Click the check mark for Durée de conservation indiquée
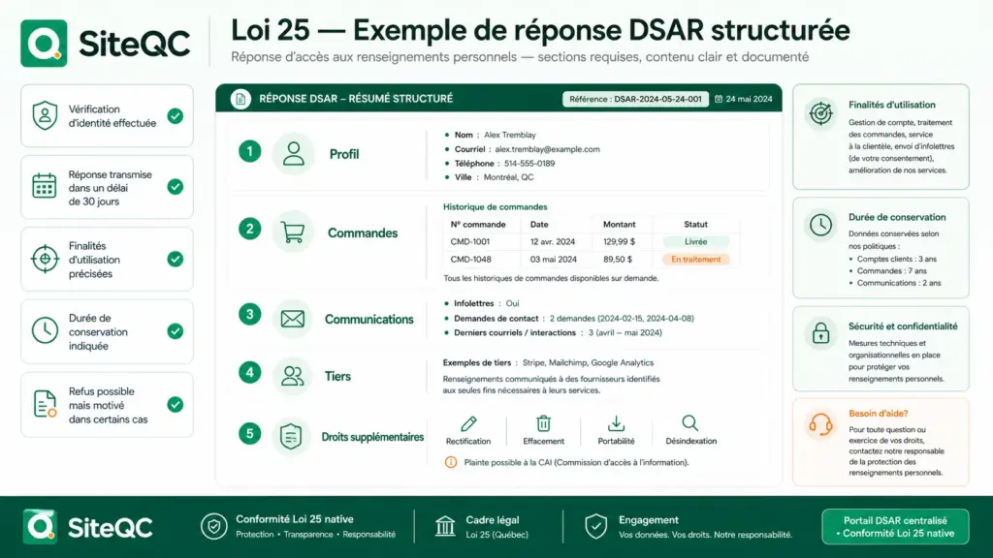 (176, 331)
